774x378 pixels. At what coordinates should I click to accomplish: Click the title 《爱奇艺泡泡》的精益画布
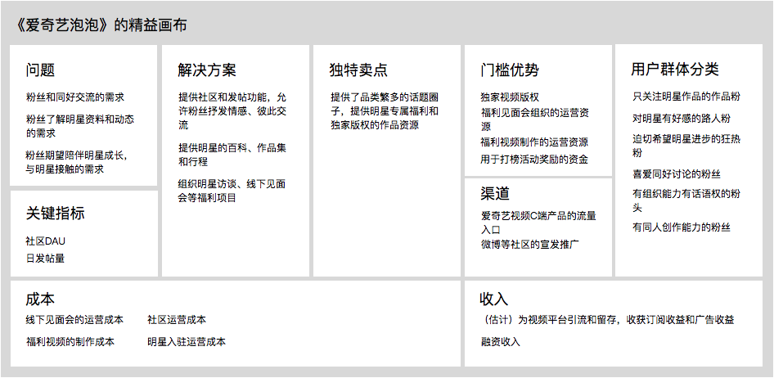[101, 25]
